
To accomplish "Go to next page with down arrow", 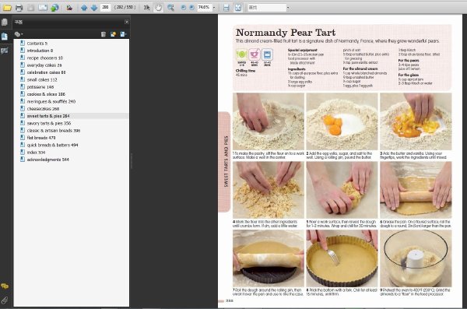I will pos(94,8).
